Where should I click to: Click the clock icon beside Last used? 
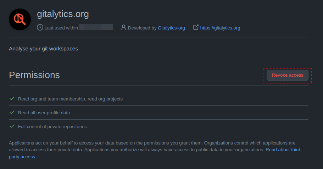[x=40, y=27]
